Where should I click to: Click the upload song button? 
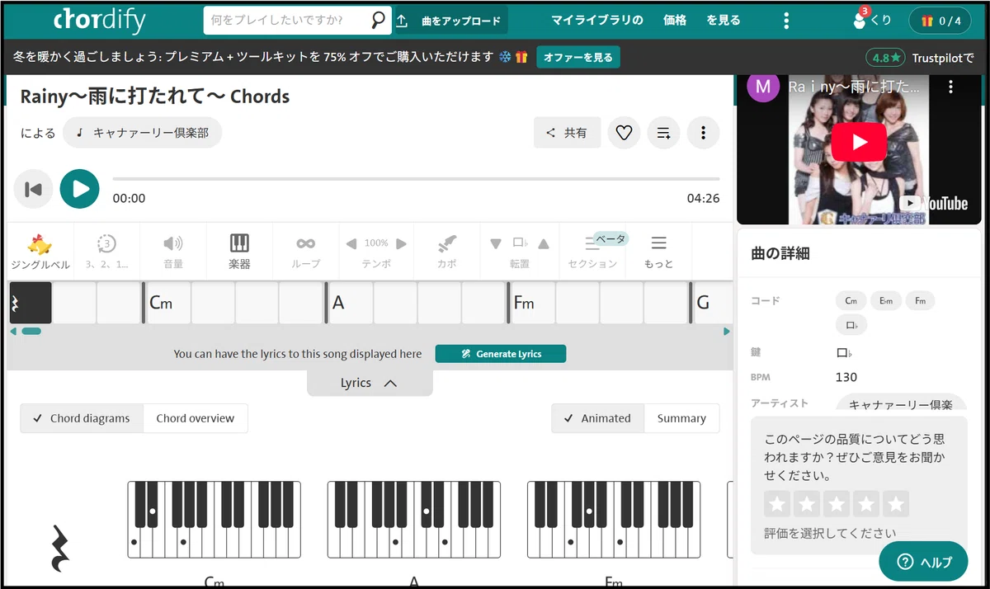pyautogui.click(x=451, y=21)
